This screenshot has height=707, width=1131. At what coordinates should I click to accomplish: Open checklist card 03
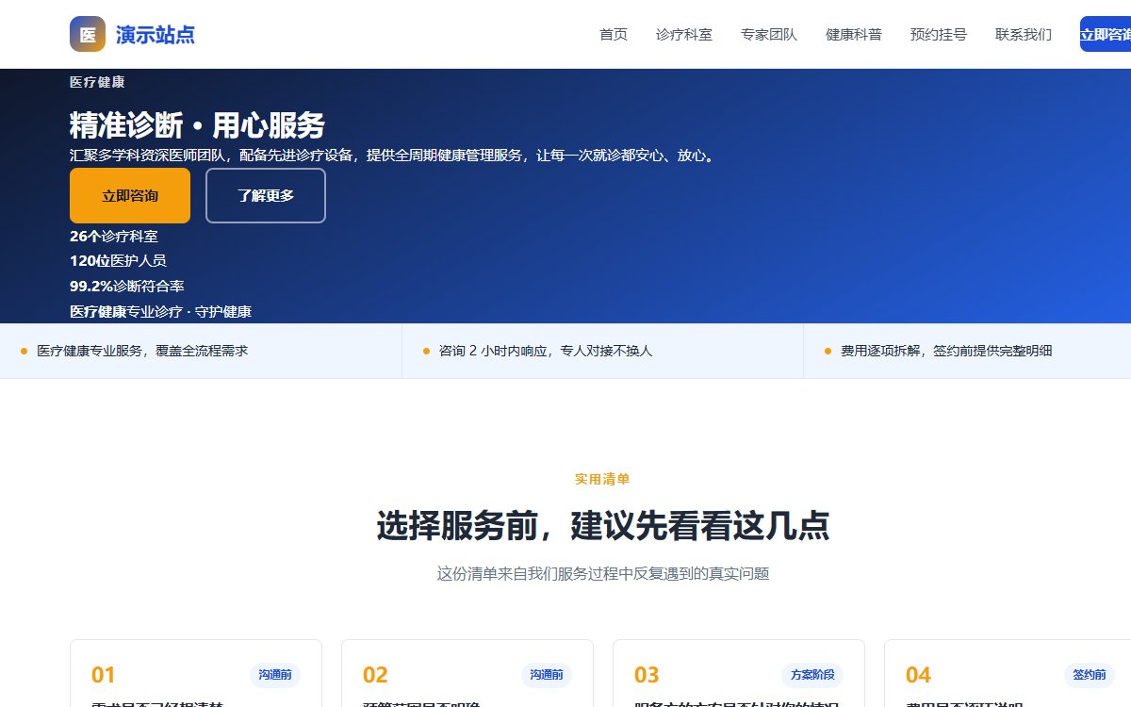click(x=739, y=674)
